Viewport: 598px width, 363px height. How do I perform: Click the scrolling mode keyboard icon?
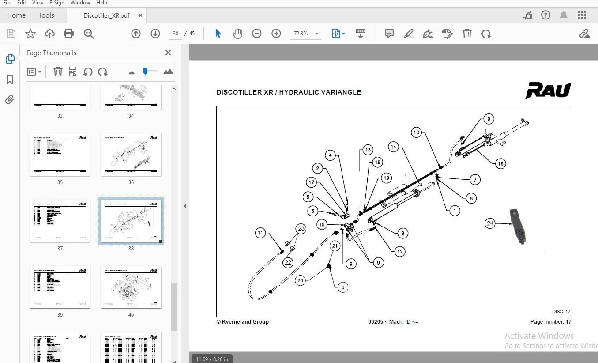tap(361, 34)
